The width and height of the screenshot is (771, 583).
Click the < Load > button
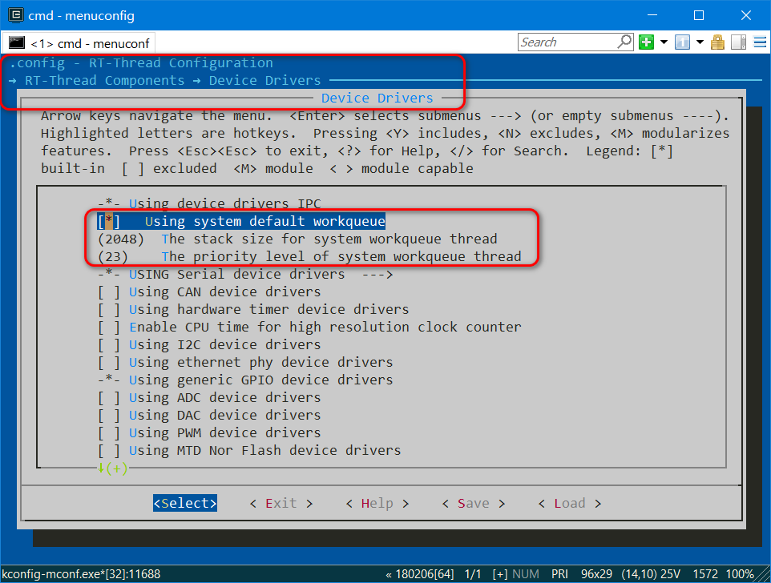tap(570, 504)
